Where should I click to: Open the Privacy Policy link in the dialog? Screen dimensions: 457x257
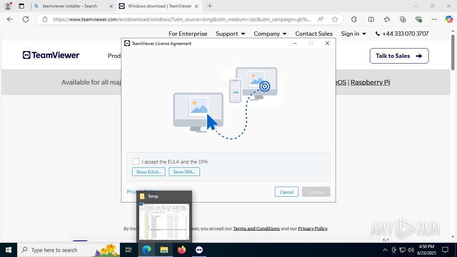pos(141,192)
